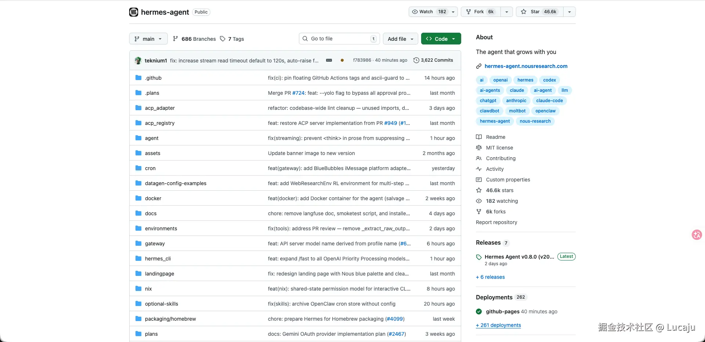
Task: Star the hermes-agent repository
Action: click(539, 11)
